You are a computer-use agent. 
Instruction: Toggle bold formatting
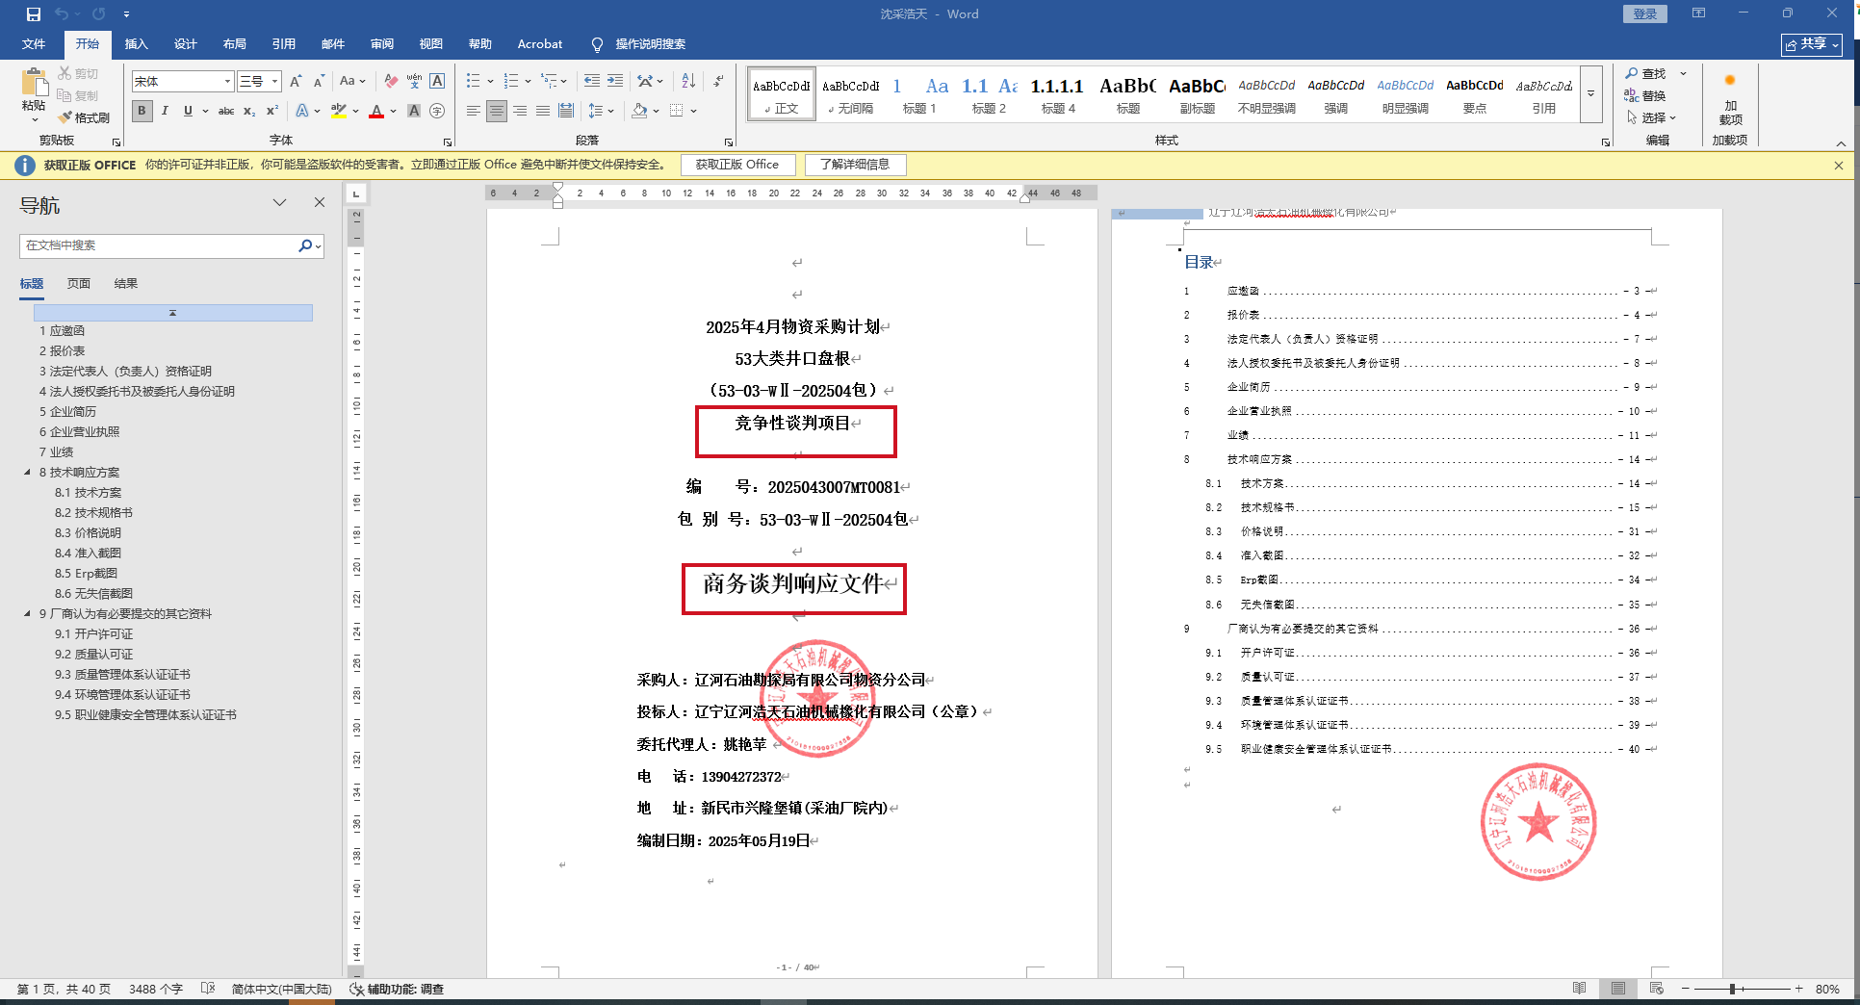coord(142,111)
